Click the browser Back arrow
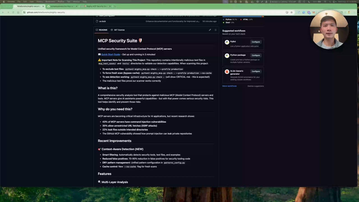359x202 pixels. 3,12
